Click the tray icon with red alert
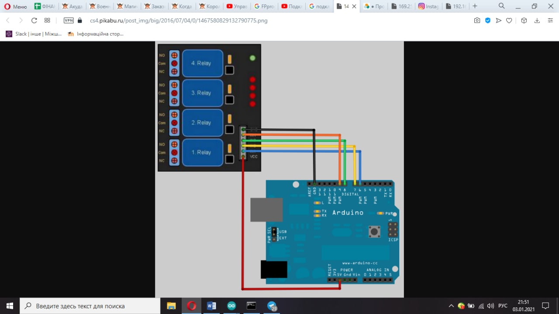 [461, 306]
